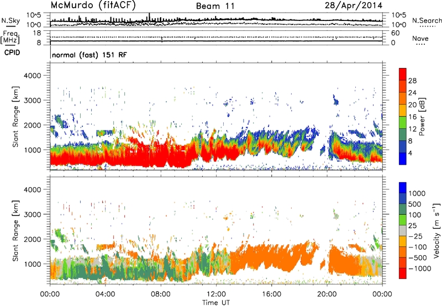This screenshot has height=306, width=442.
Task: Click the Beam 11 label
Action: point(215,6)
